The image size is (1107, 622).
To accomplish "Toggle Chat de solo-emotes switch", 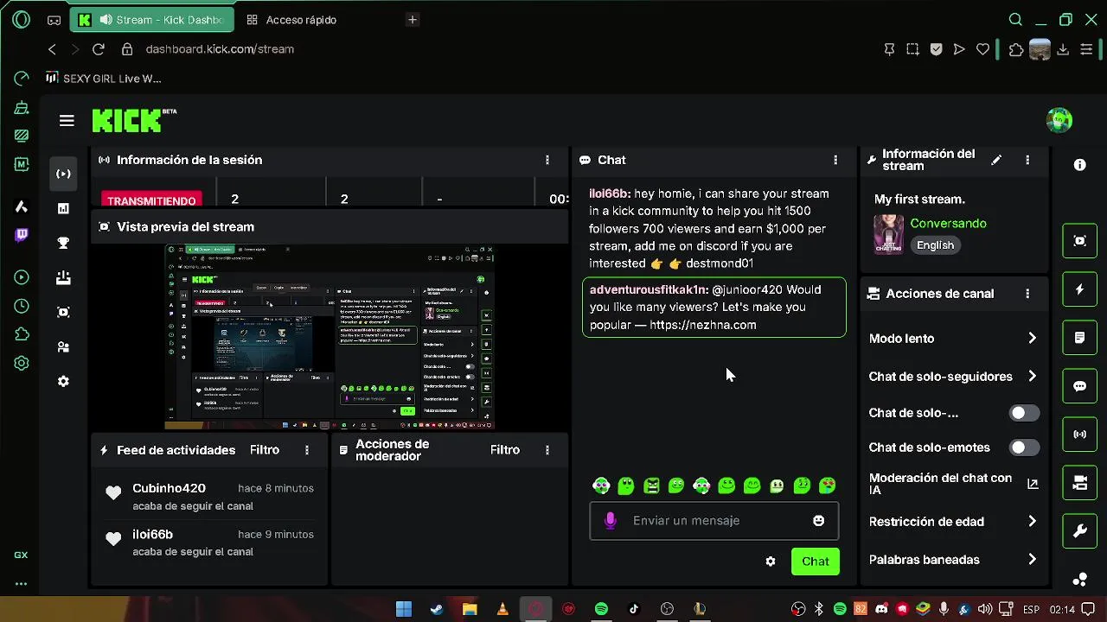I will tap(1024, 447).
